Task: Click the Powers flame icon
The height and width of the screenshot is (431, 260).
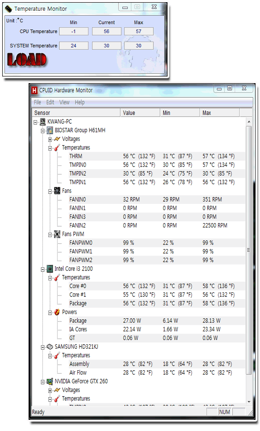Action: coord(57,312)
